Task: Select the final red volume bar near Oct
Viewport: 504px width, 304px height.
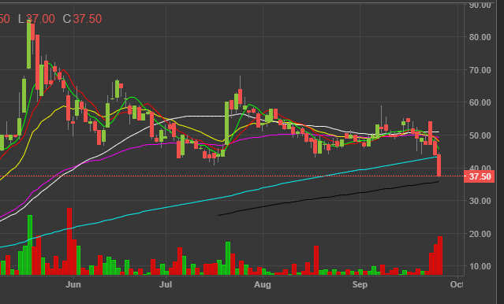Action: [x=440, y=255]
